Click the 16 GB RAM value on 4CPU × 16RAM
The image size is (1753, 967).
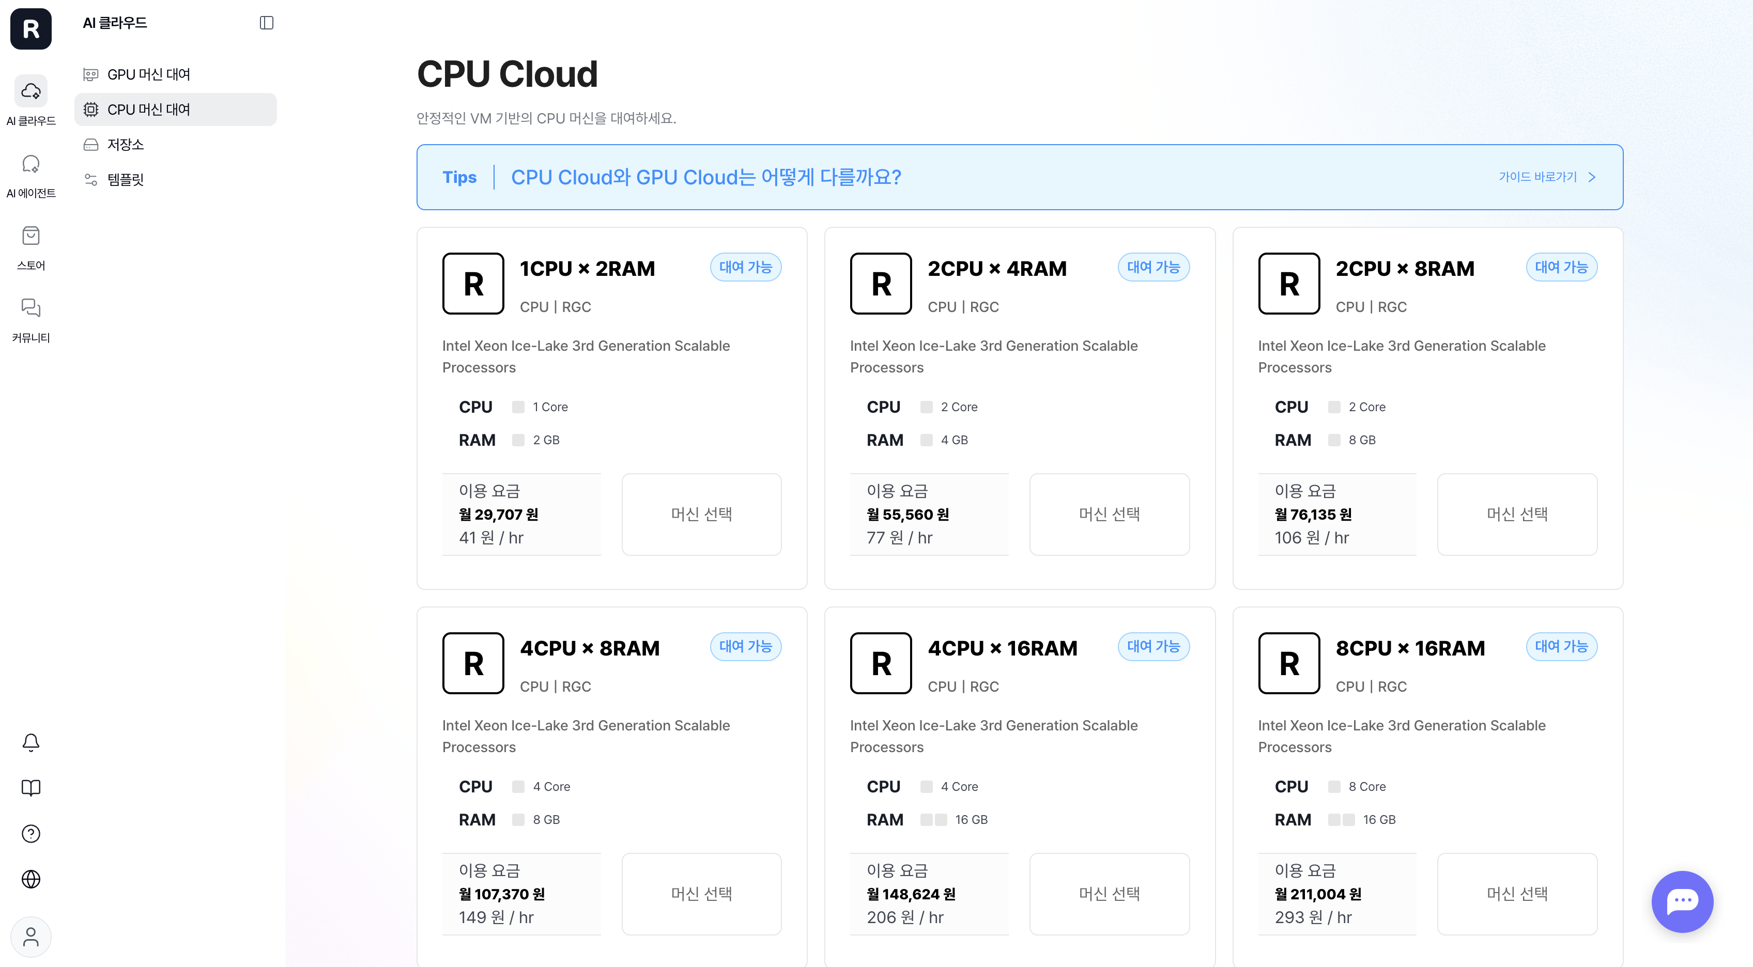tap(971, 819)
